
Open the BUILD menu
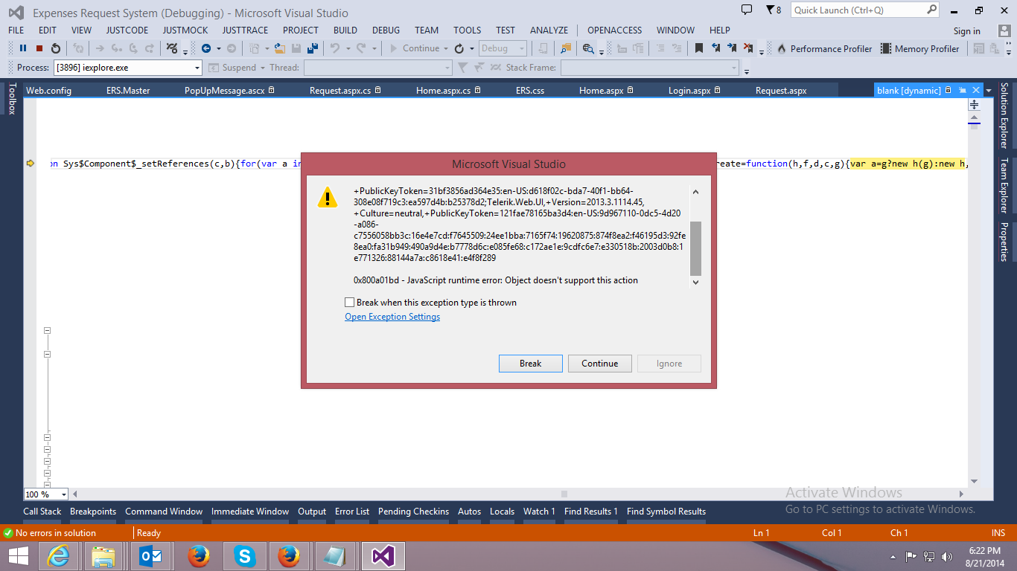click(345, 30)
